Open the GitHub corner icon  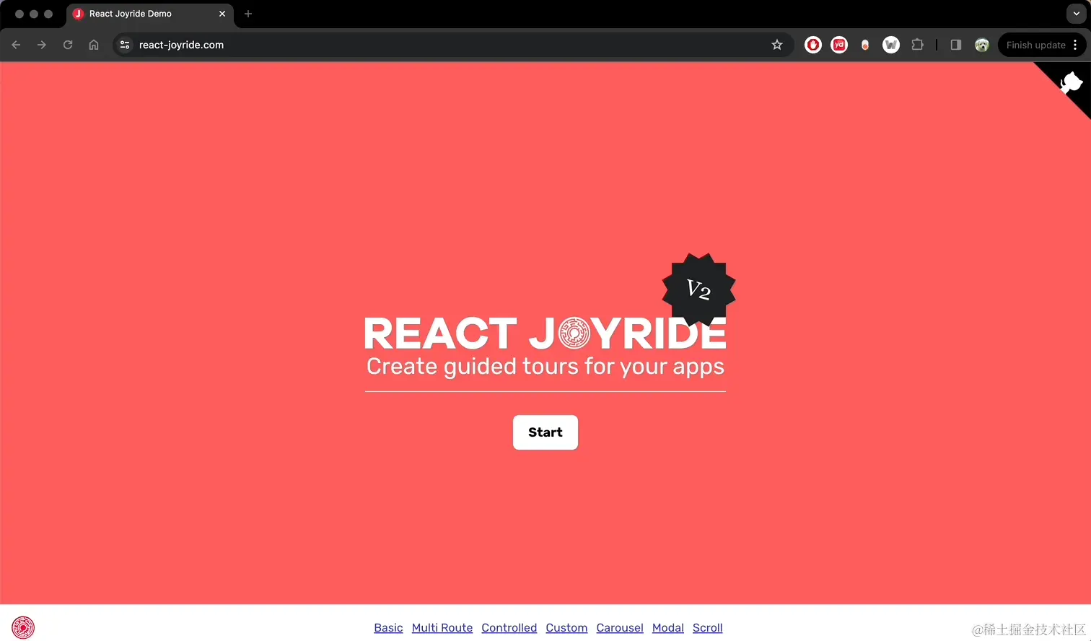(1071, 82)
